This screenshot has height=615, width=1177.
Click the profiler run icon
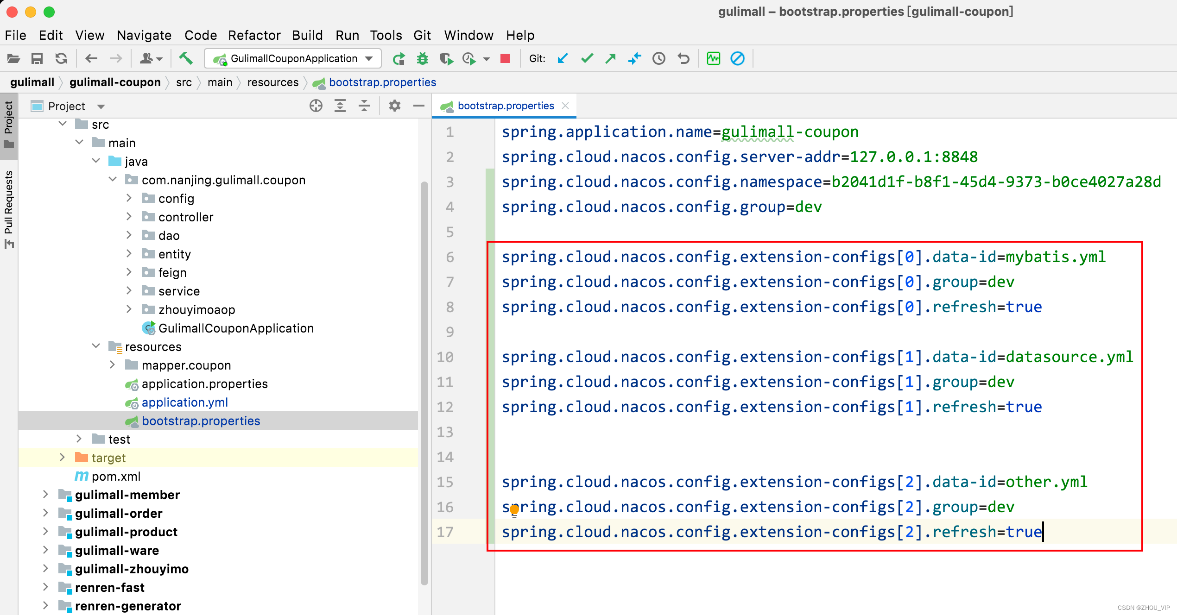[x=469, y=58]
